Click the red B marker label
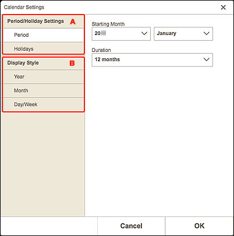234x236 pixels. click(x=72, y=63)
